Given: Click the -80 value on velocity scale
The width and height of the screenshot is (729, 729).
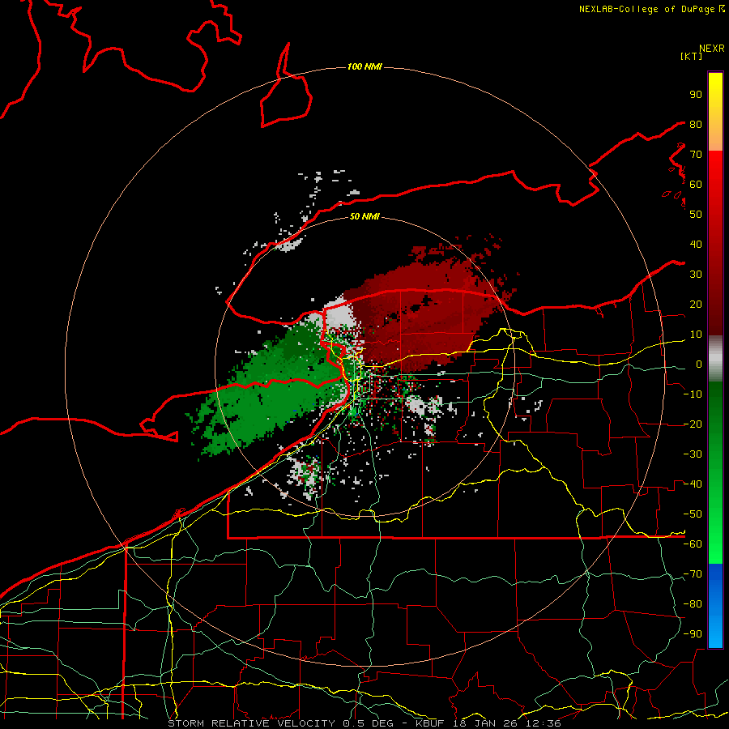Looking at the screenshot, I should point(693,604).
